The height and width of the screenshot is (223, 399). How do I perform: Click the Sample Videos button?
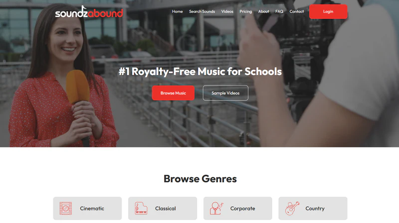click(225, 93)
